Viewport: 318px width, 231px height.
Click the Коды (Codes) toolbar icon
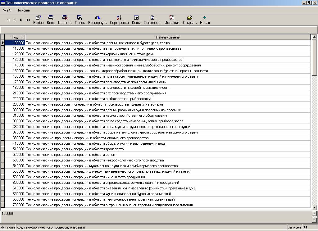click(136, 18)
